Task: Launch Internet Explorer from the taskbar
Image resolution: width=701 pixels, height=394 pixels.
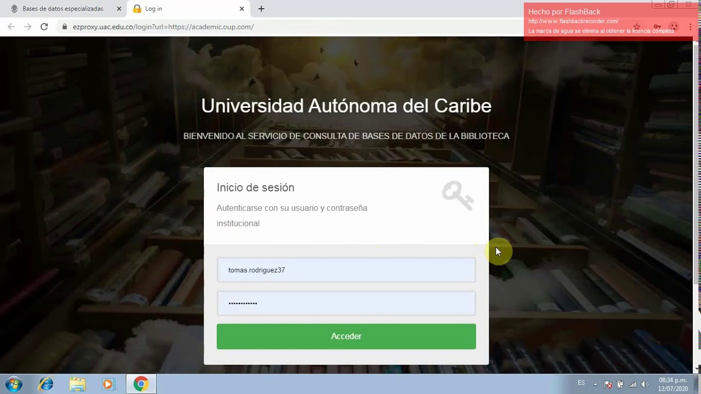Action: (x=46, y=384)
